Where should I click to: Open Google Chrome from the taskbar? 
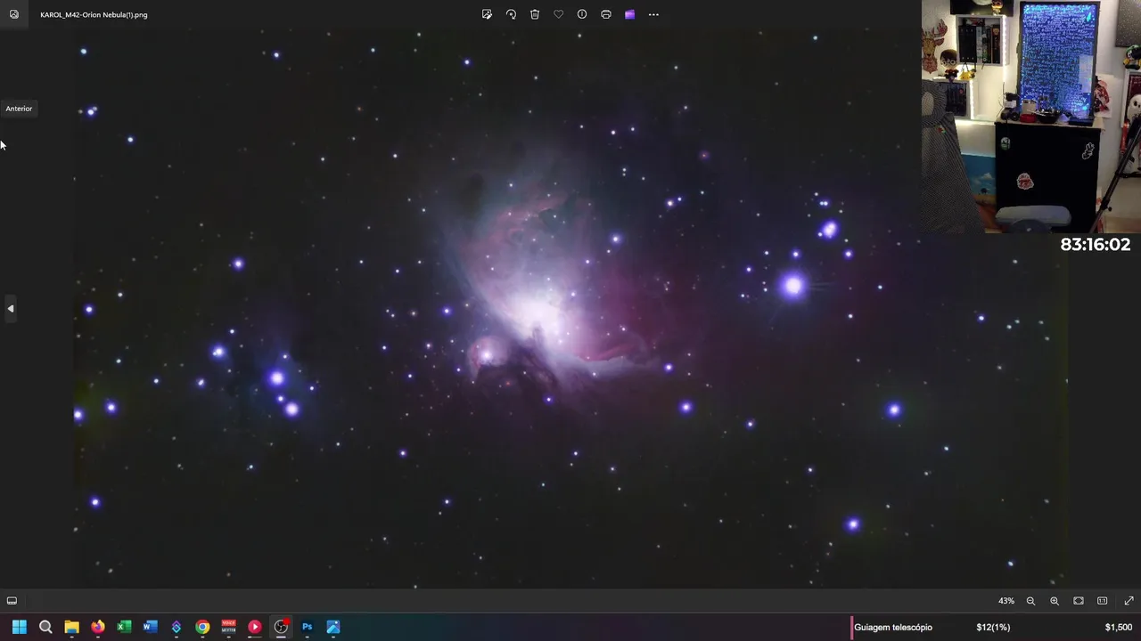pyautogui.click(x=202, y=627)
